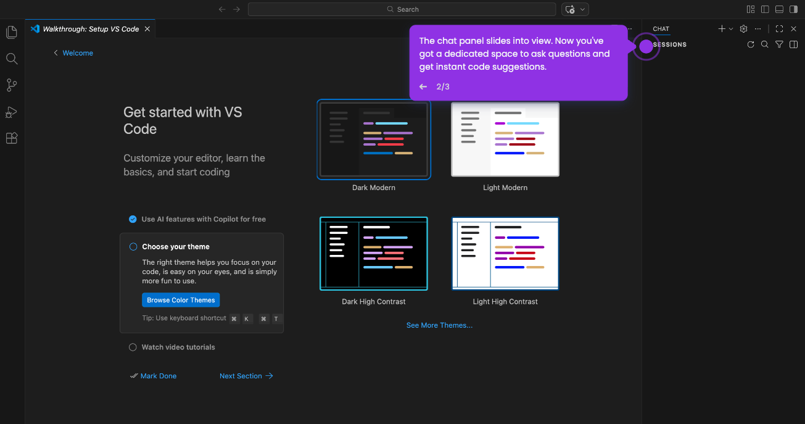
Task: Start a new chat with the plus icon
Action: pyautogui.click(x=722, y=29)
